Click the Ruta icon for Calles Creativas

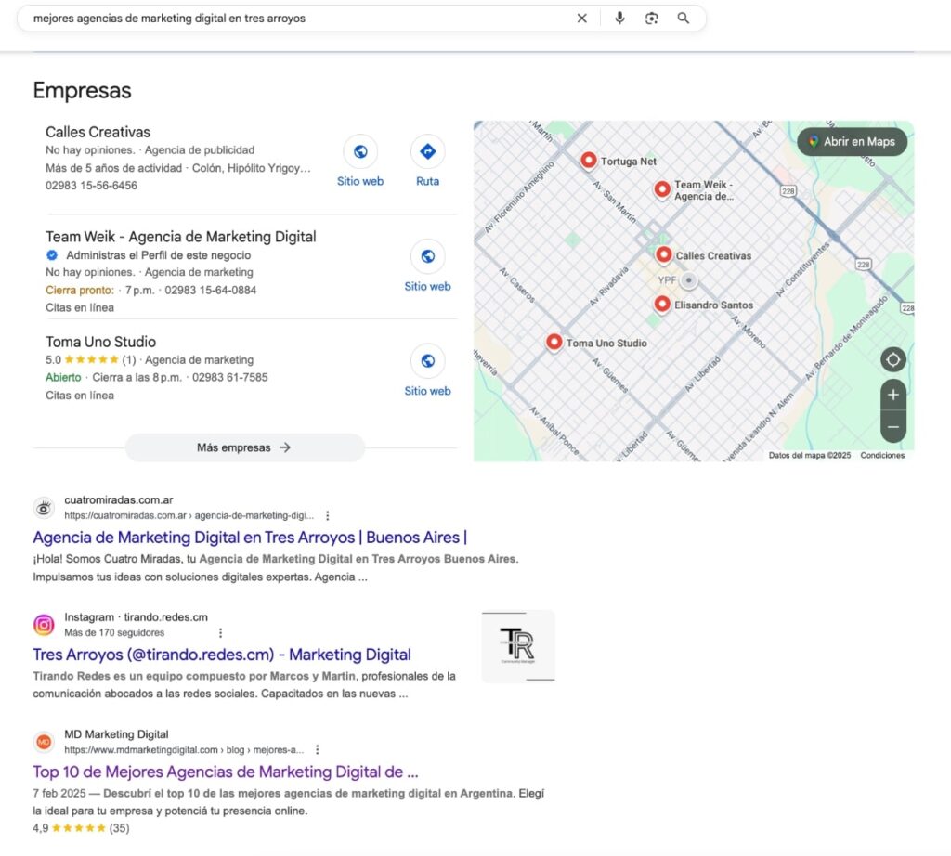427,152
